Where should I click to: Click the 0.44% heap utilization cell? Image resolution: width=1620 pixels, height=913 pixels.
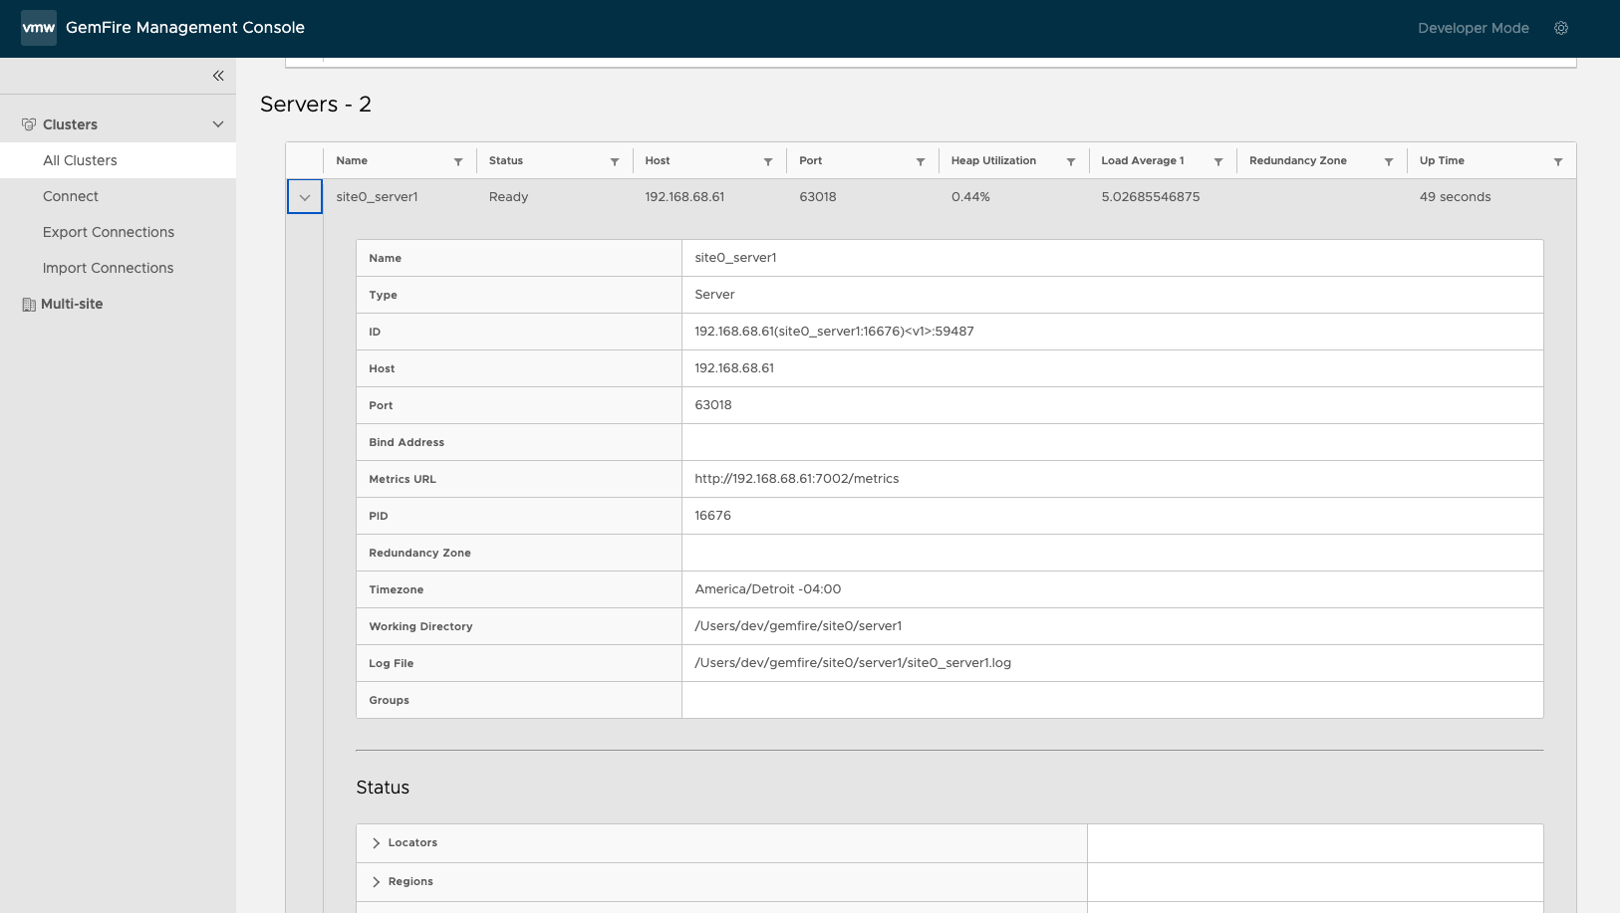[x=970, y=197]
